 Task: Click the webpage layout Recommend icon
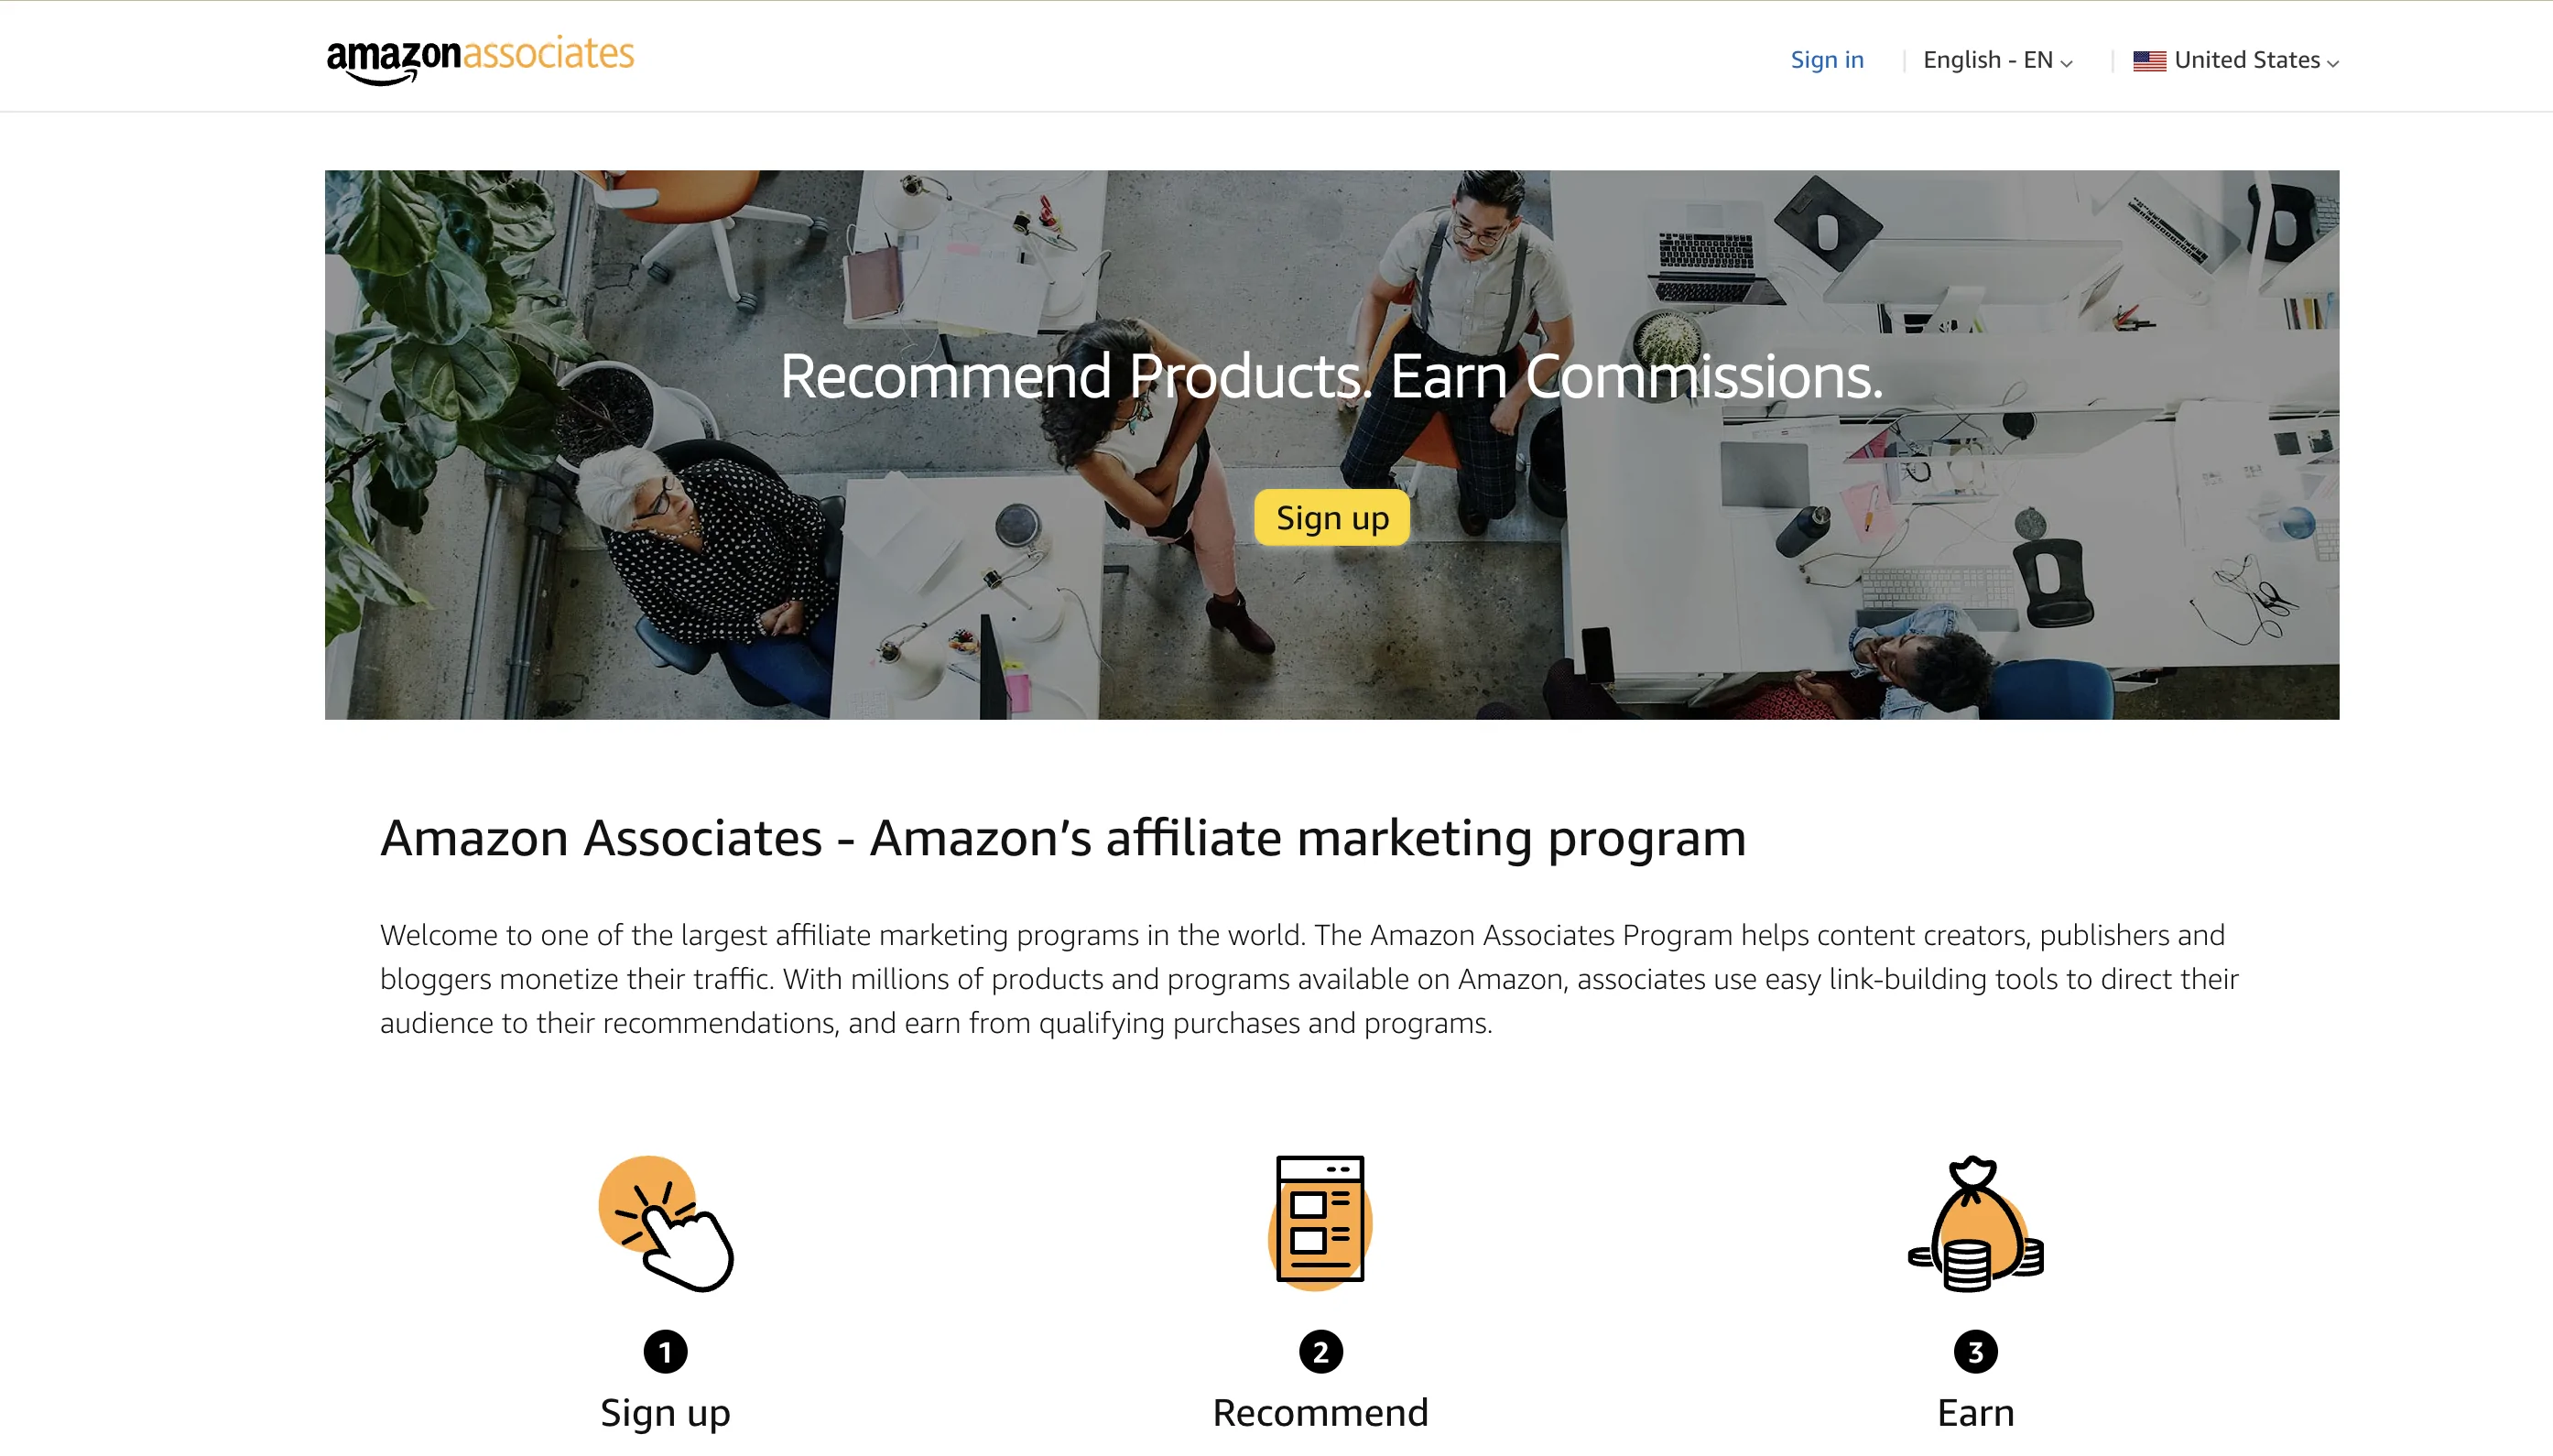[x=1320, y=1222]
